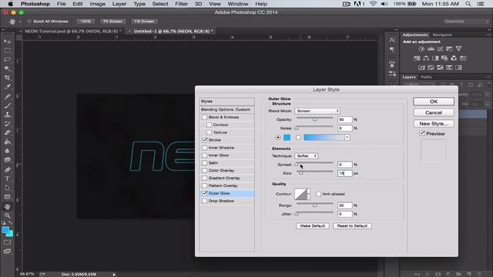The height and width of the screenshot is (277, 493).
Task: Select the Rectangular Marquee tool
Action: point(7,51)
